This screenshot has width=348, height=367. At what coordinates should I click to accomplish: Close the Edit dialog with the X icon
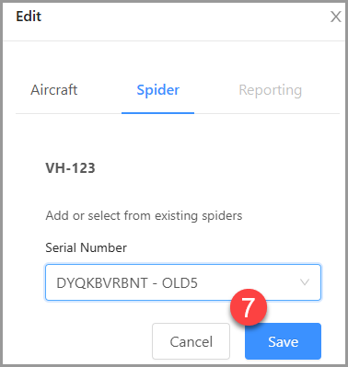(x=335, y=17)
